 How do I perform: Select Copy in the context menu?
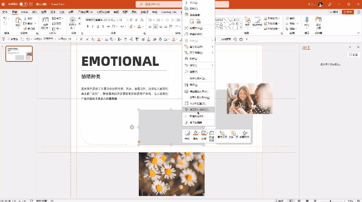(x=199, y=9)
